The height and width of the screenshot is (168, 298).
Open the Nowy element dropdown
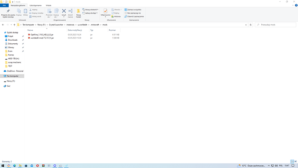pos(90,10)
